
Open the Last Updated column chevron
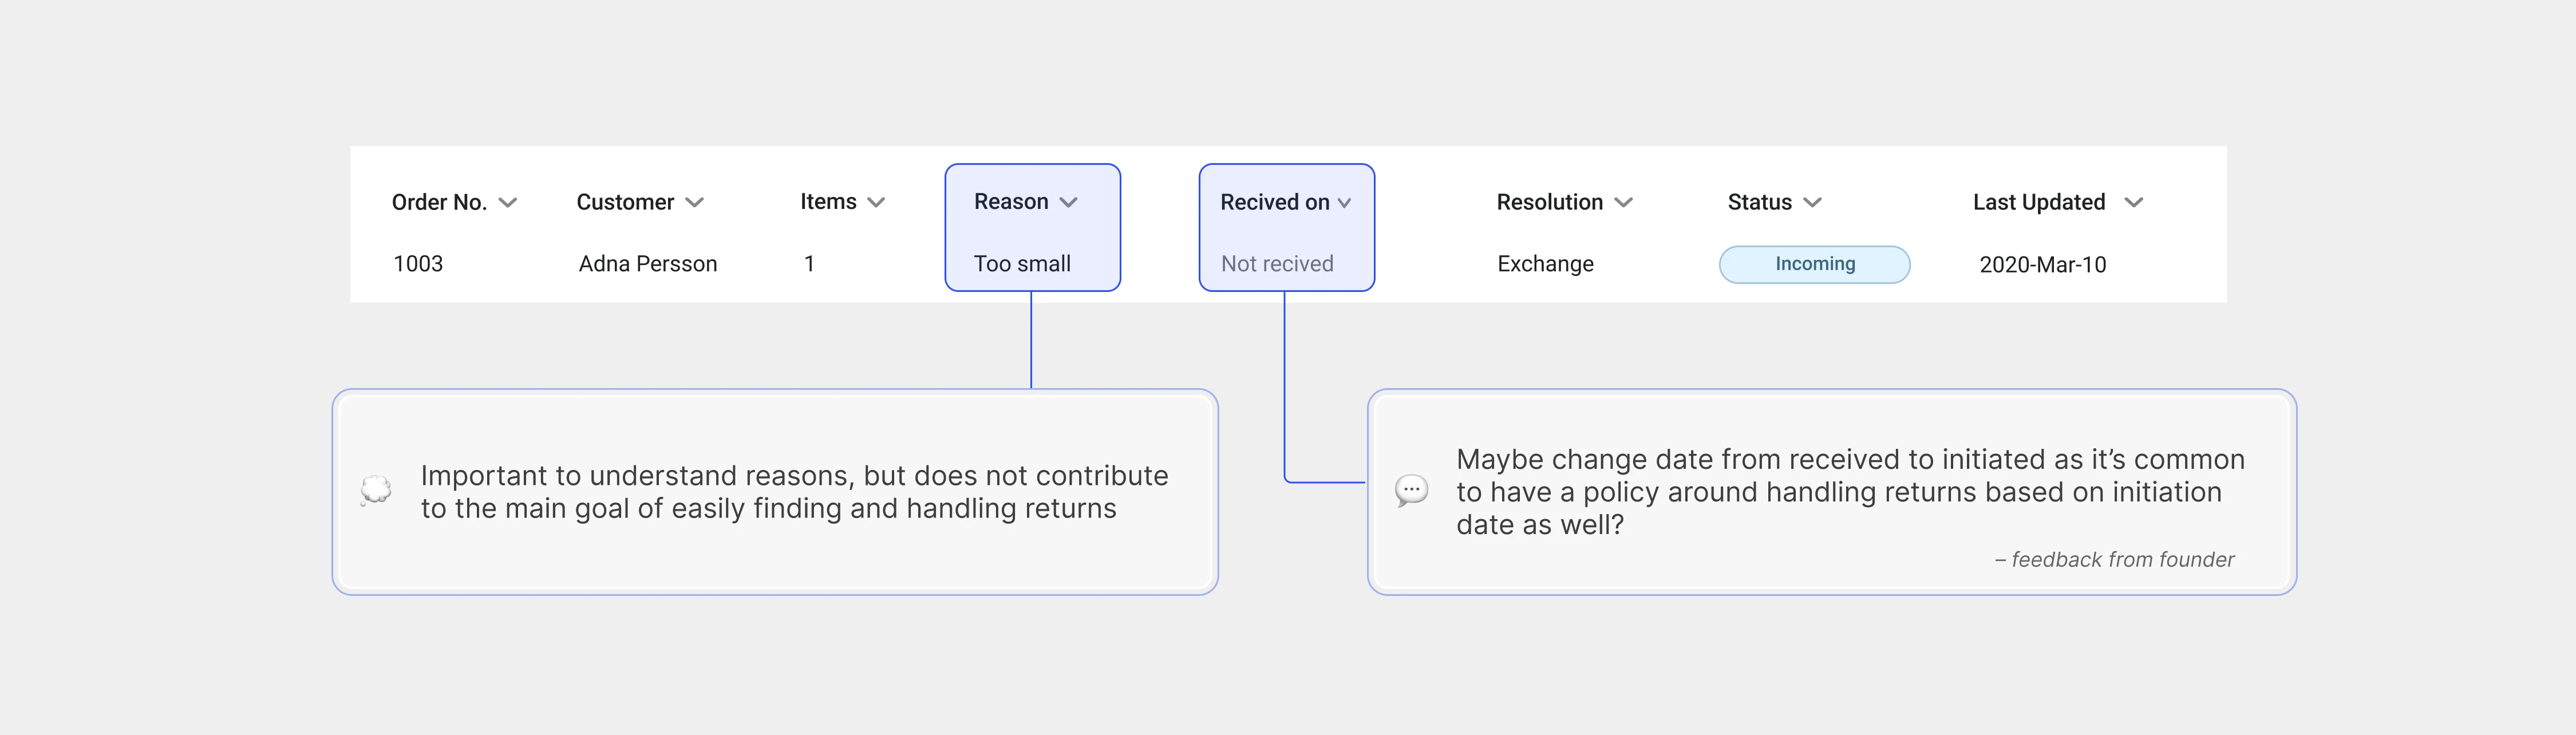(2133, 203)
